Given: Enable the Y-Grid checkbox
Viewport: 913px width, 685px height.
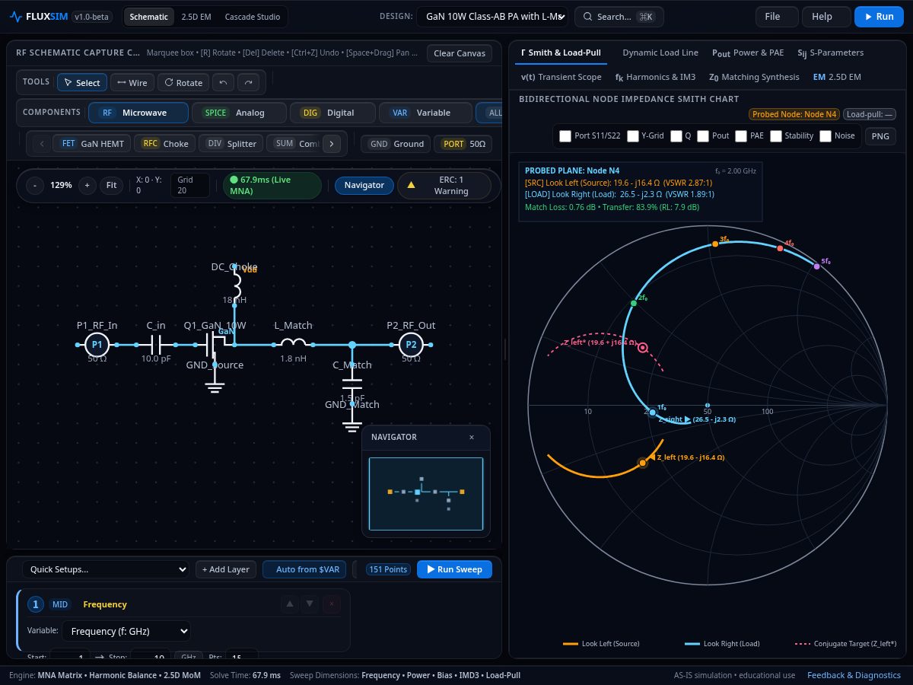Looking at the screenshot, I should [x=632, y=135].
